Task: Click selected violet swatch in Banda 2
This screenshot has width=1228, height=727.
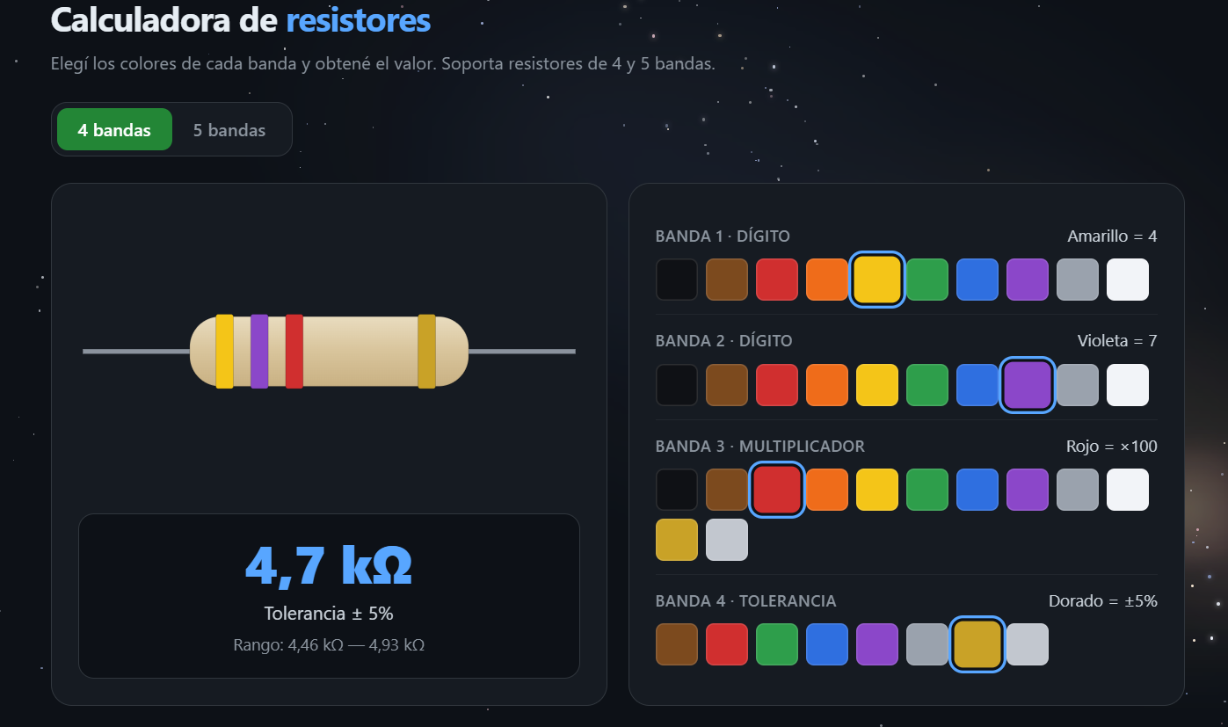Action: (x=1028, y=385)
